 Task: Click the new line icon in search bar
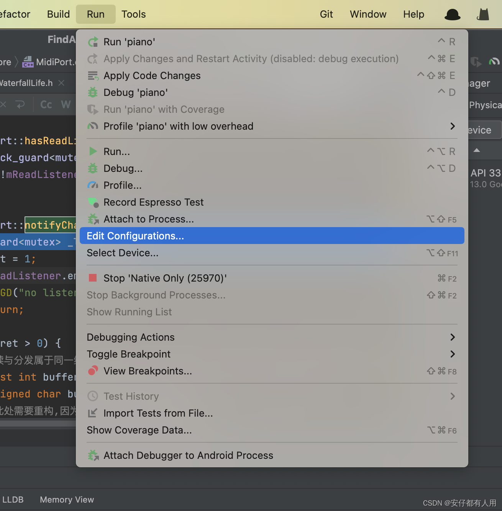coord(20,104)
